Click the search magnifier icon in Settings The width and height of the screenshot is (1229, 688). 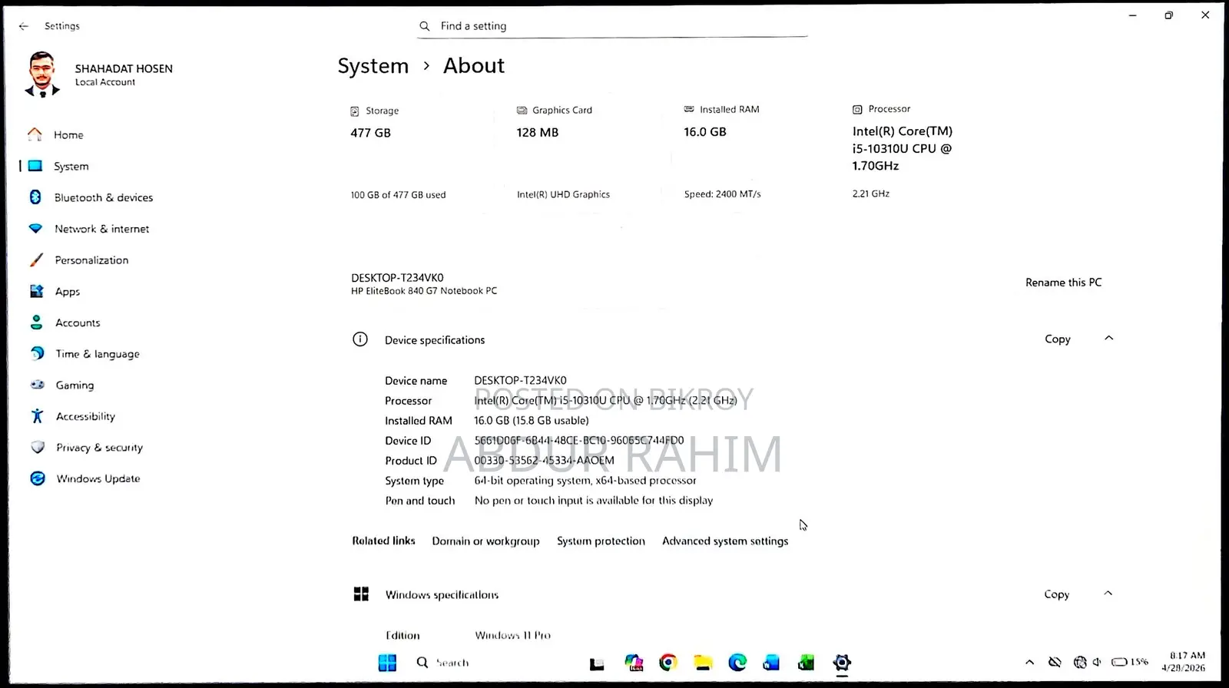[425, 26]
